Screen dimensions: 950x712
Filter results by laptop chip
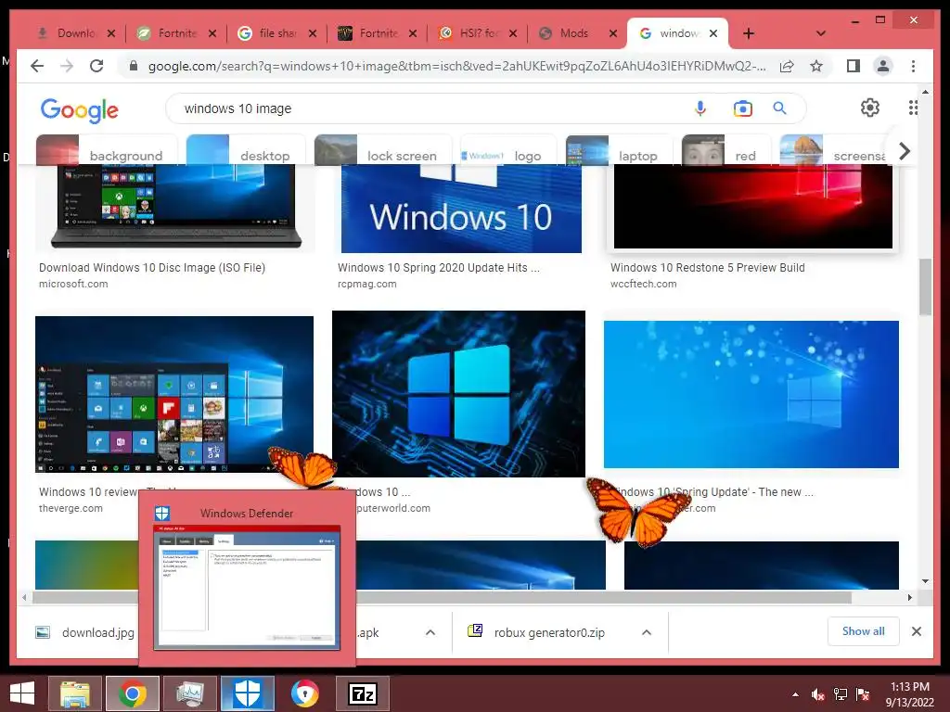coord(619,150)
